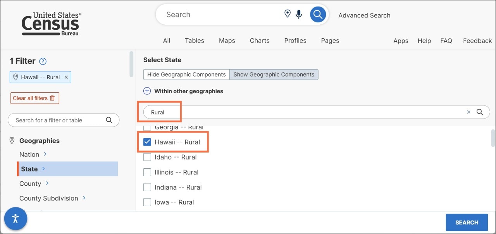Click the blue SEARCH button

(467, 222)
